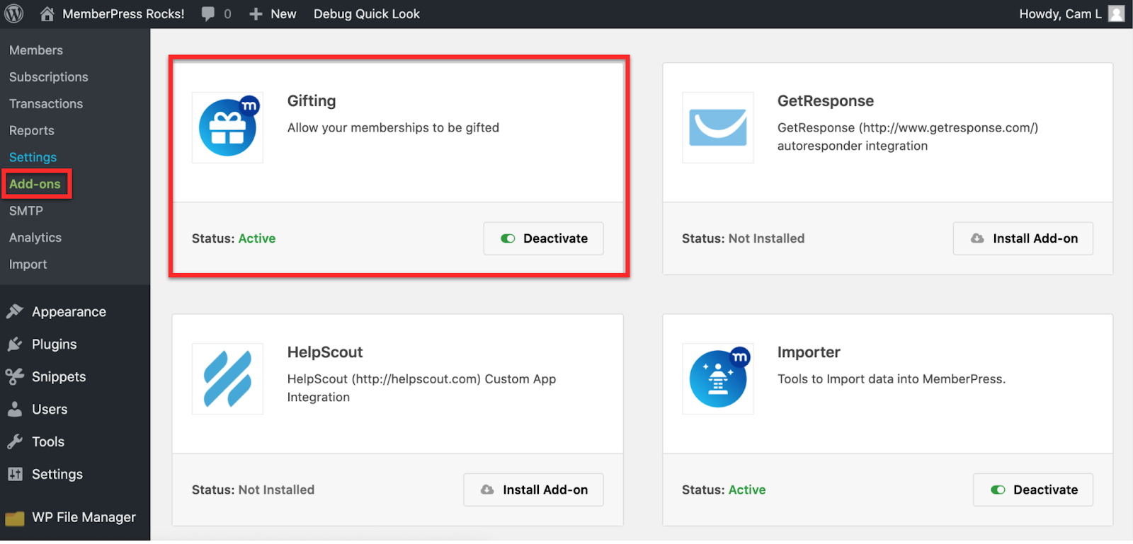
Task: Open the Snippets menu label
Action: pos(59,377)
